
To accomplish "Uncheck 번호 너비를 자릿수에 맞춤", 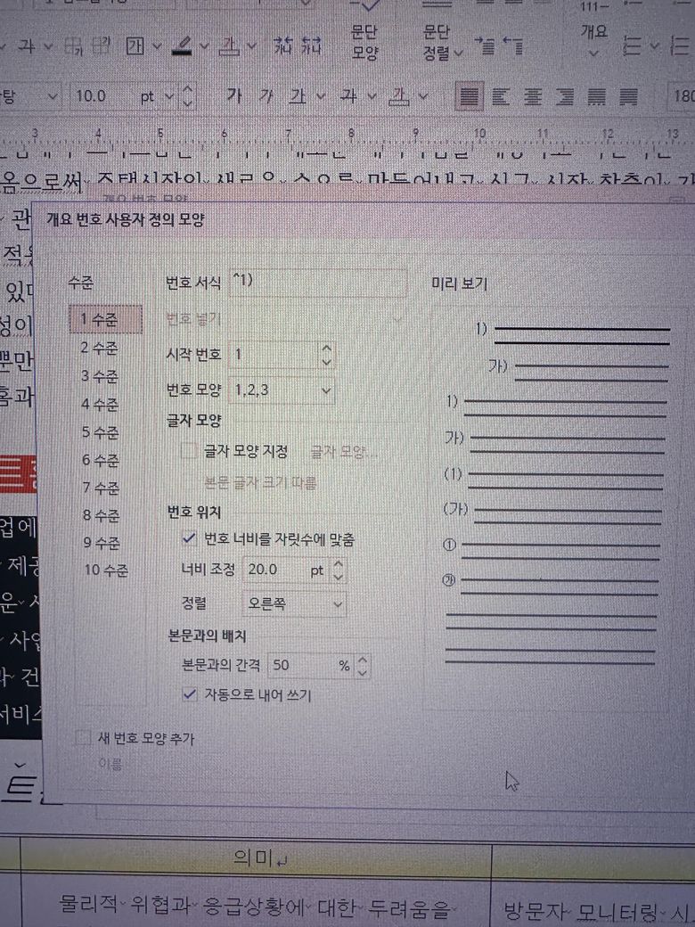I will coord(188,538).
